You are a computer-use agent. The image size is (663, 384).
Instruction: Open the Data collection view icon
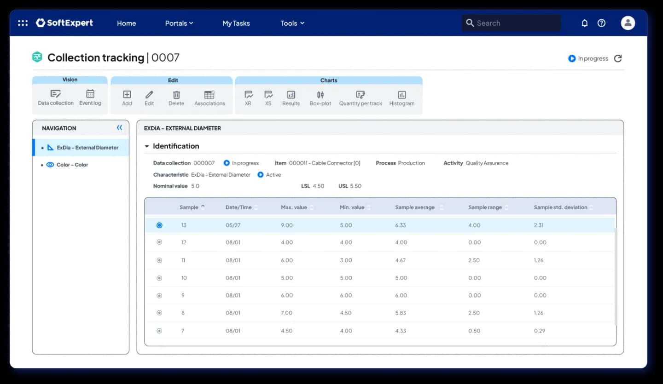pos(56,94)
